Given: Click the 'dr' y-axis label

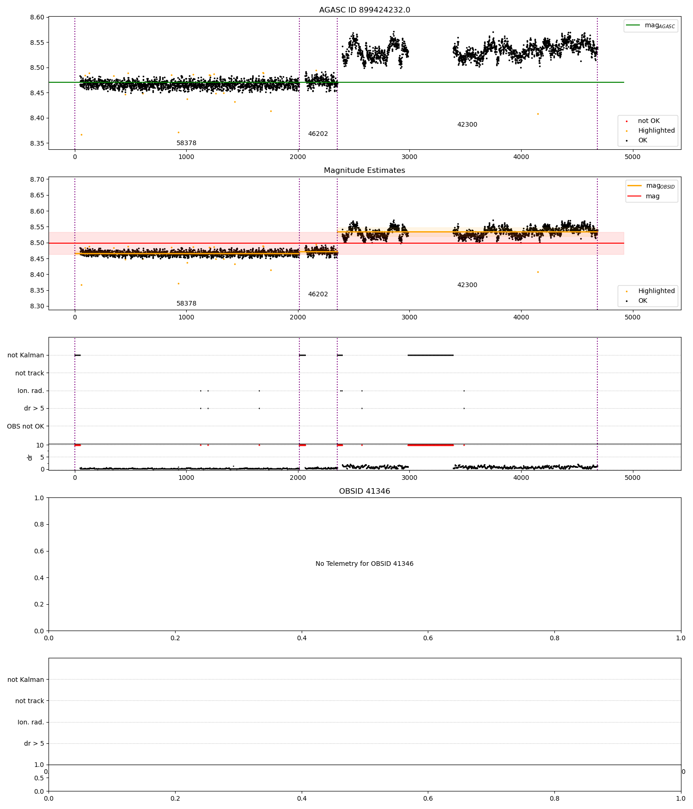Looking at the screenshot, I should tap(30, 457).
